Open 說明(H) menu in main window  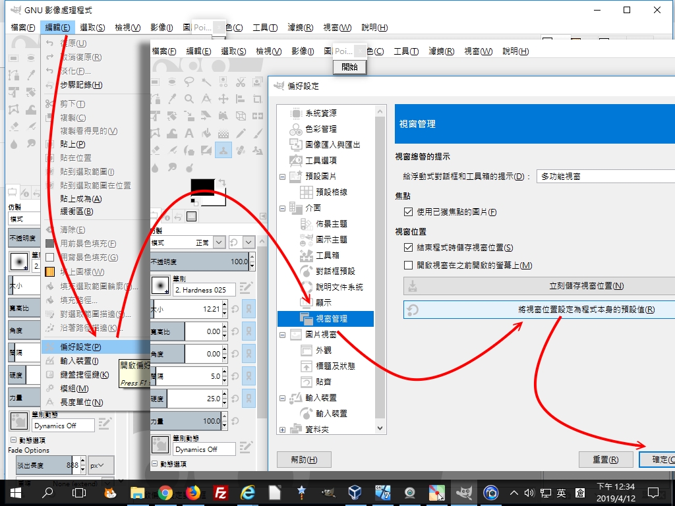click(374, 28)
